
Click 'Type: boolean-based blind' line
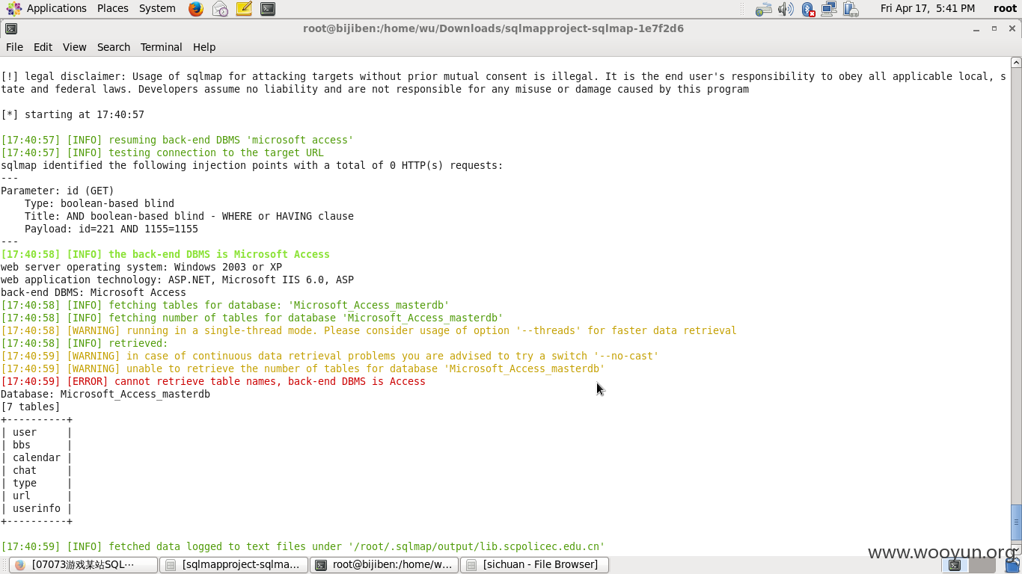click(x=100, y=203)
